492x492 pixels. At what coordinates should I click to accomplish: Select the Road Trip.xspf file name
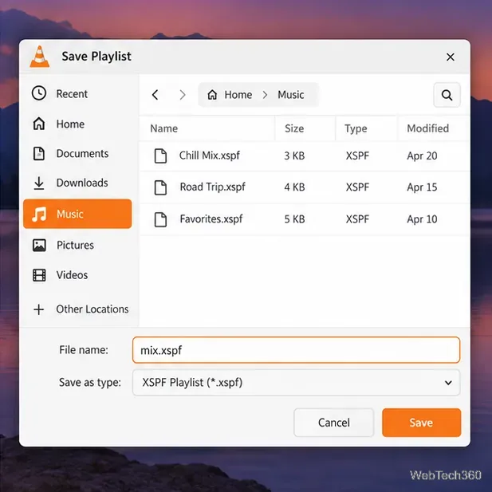pos(212,187)
